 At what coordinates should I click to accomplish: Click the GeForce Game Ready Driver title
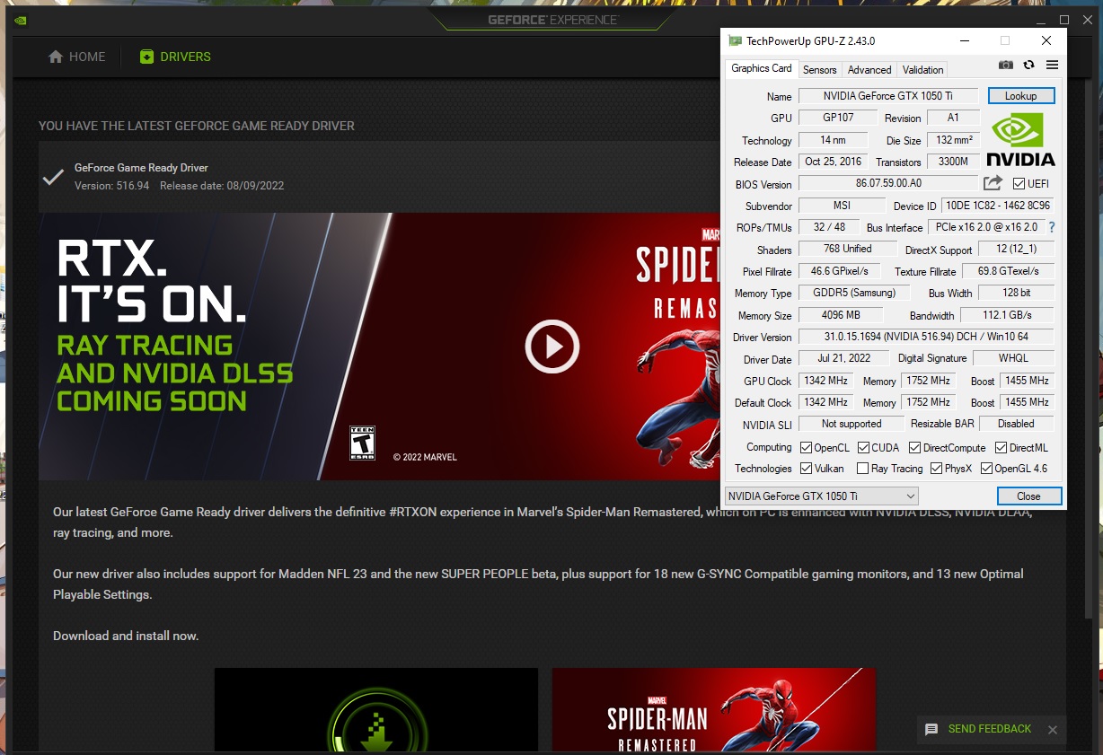141,168
